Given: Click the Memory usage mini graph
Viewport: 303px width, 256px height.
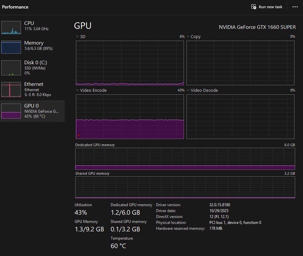Looking at the screenshot, I should [x=11, y=47].
